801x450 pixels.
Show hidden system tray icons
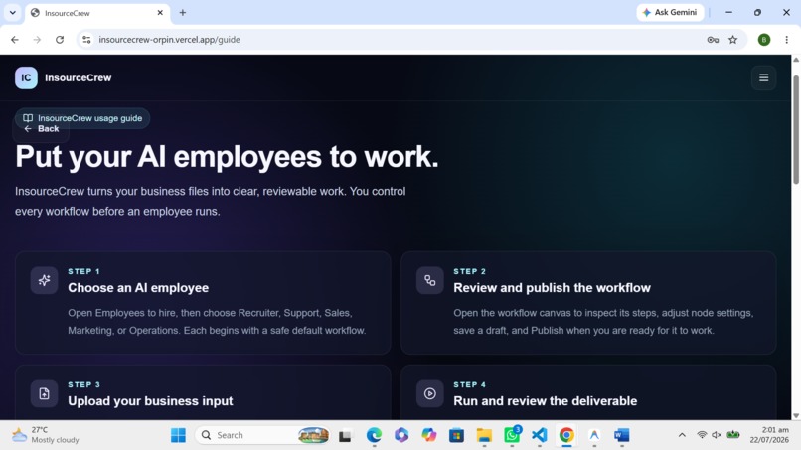pyautogui.click(x=682, y=435)
